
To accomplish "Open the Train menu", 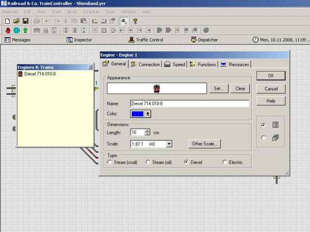I will 57,12.
